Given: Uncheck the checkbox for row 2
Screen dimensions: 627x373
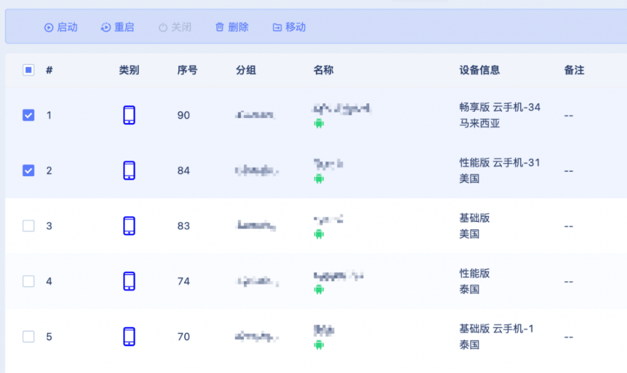Looking at the screenshot, I should [x=29, y=171].
